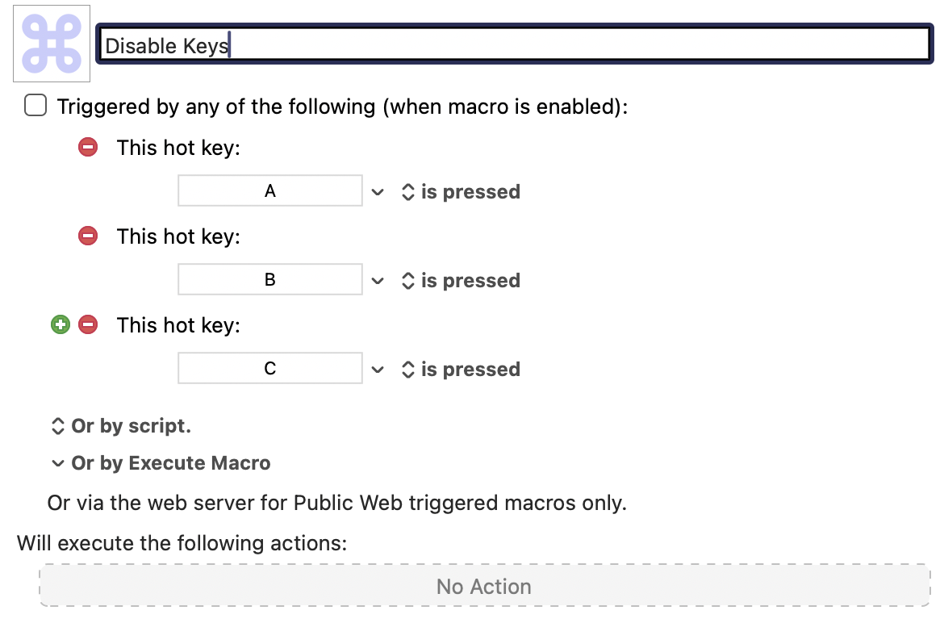Click the hot key field showing C

[270, 368]
